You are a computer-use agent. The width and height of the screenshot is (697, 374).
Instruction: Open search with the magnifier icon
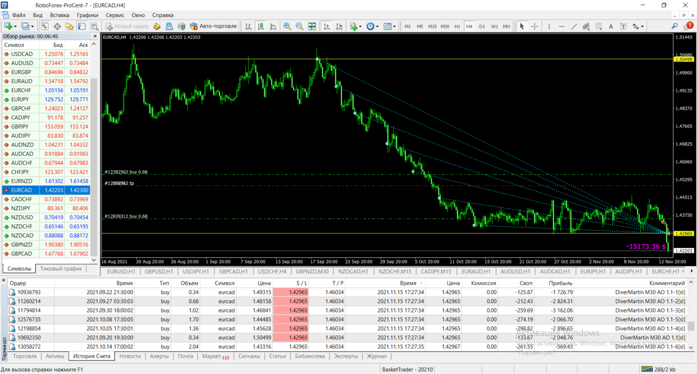pyautogui.click(x=674, y=26)
